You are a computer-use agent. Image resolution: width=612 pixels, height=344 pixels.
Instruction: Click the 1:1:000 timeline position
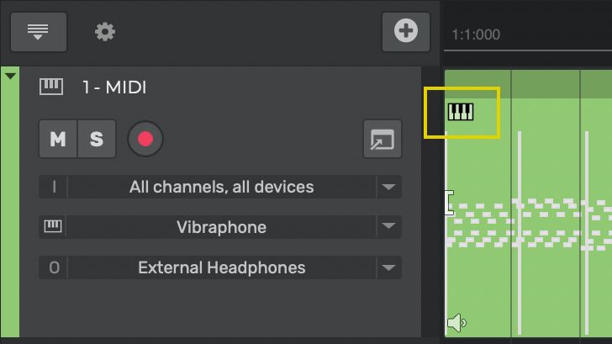click(476, 34)
